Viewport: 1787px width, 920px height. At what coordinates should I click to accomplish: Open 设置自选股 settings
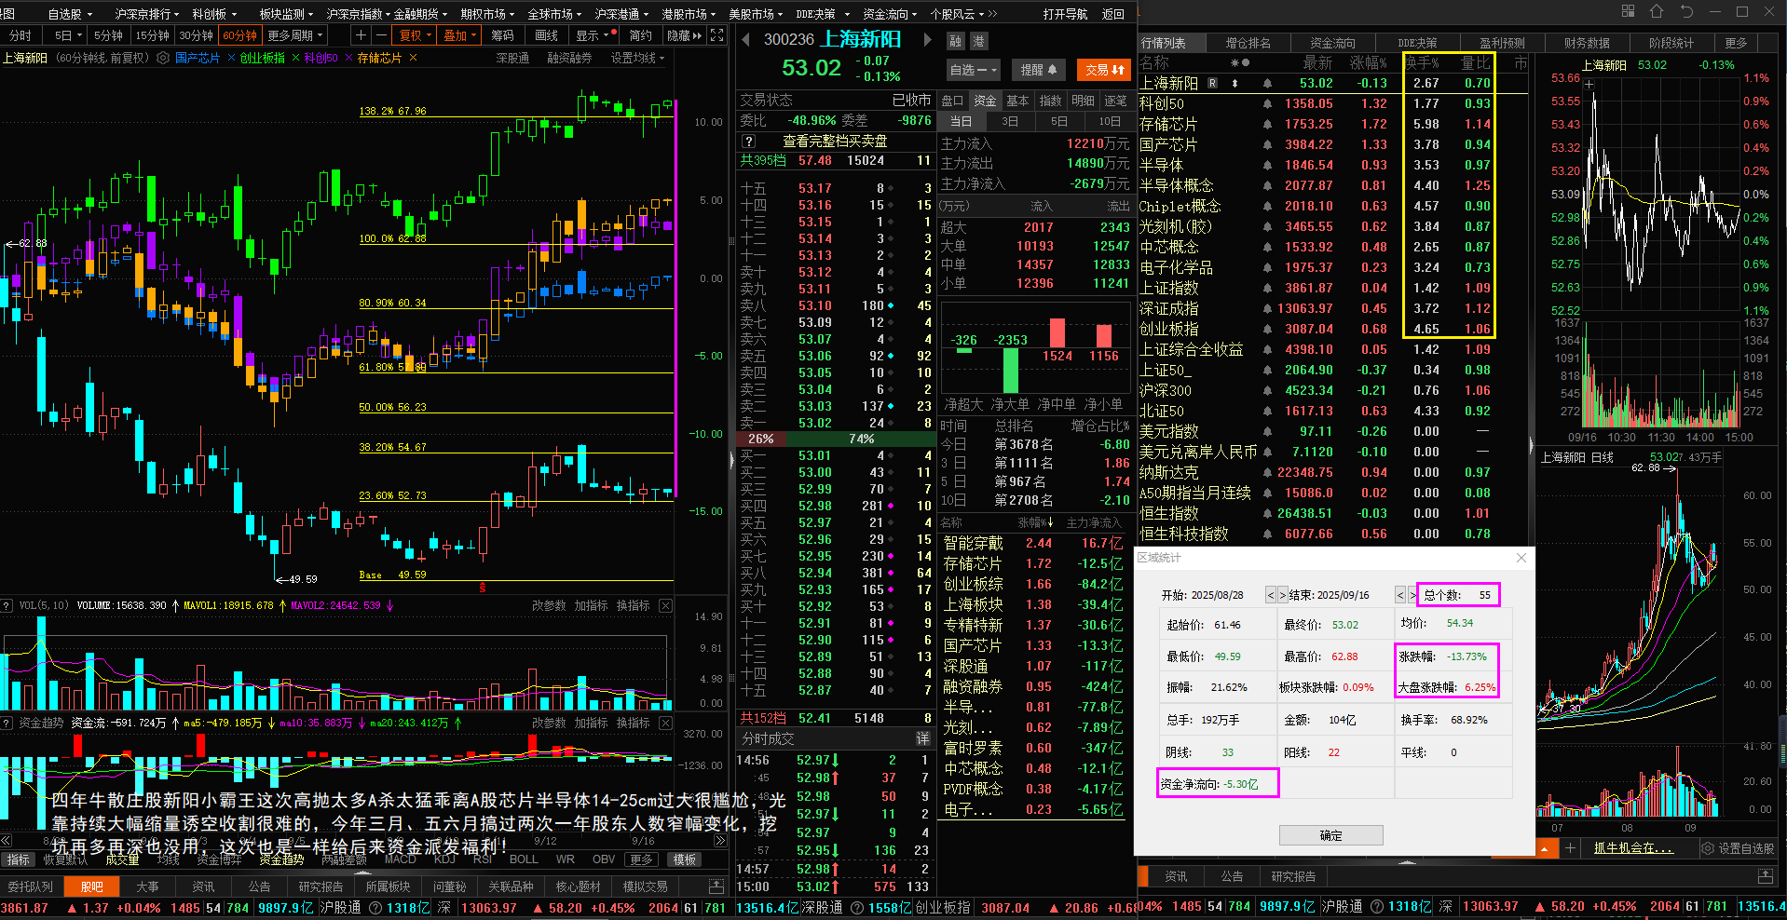point(1737,848)
